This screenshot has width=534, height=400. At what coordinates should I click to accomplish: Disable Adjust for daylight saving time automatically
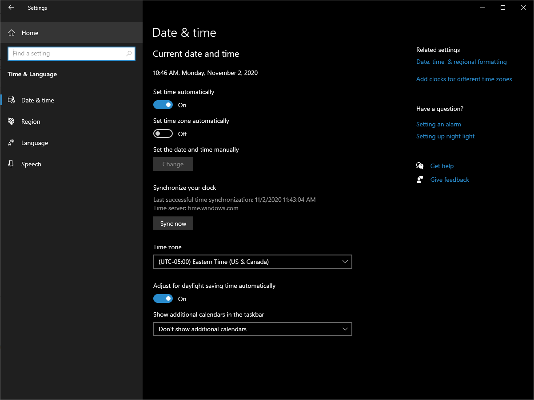tap(163, 299)
